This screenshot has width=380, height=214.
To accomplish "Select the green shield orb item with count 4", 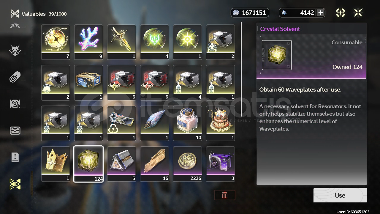I will pyautogui.click(x=154, y=42).
